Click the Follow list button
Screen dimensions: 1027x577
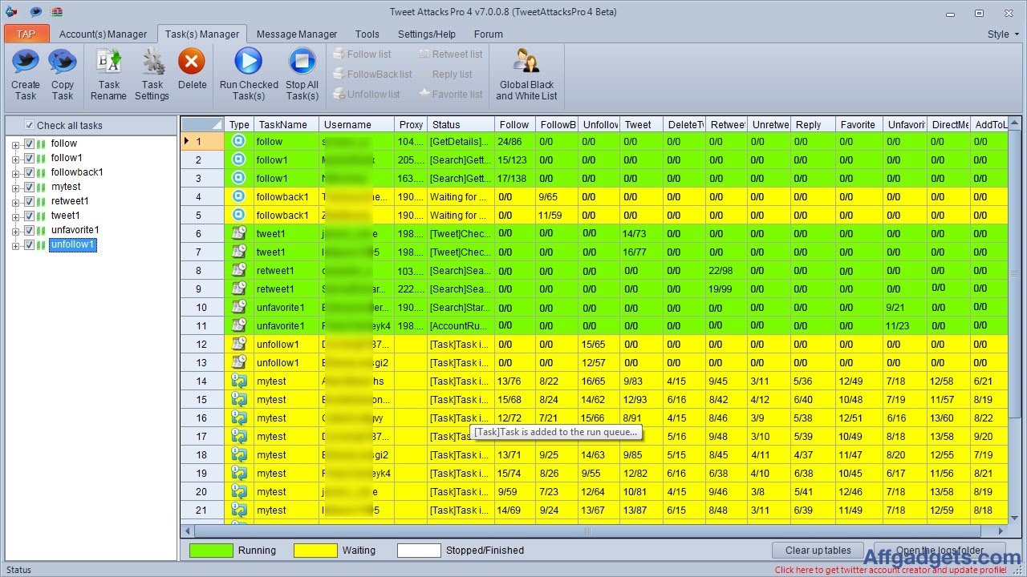362,54
